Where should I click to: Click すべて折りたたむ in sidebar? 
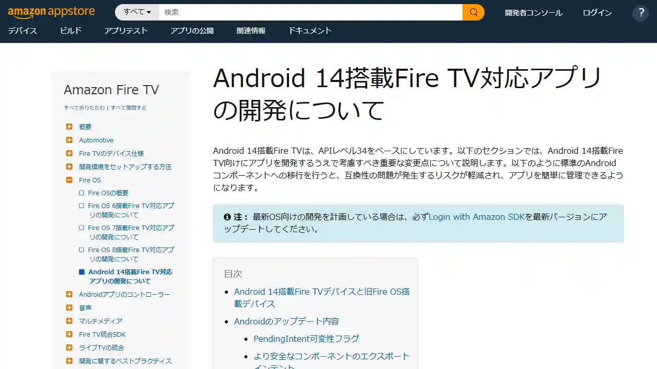coord(84,108)
